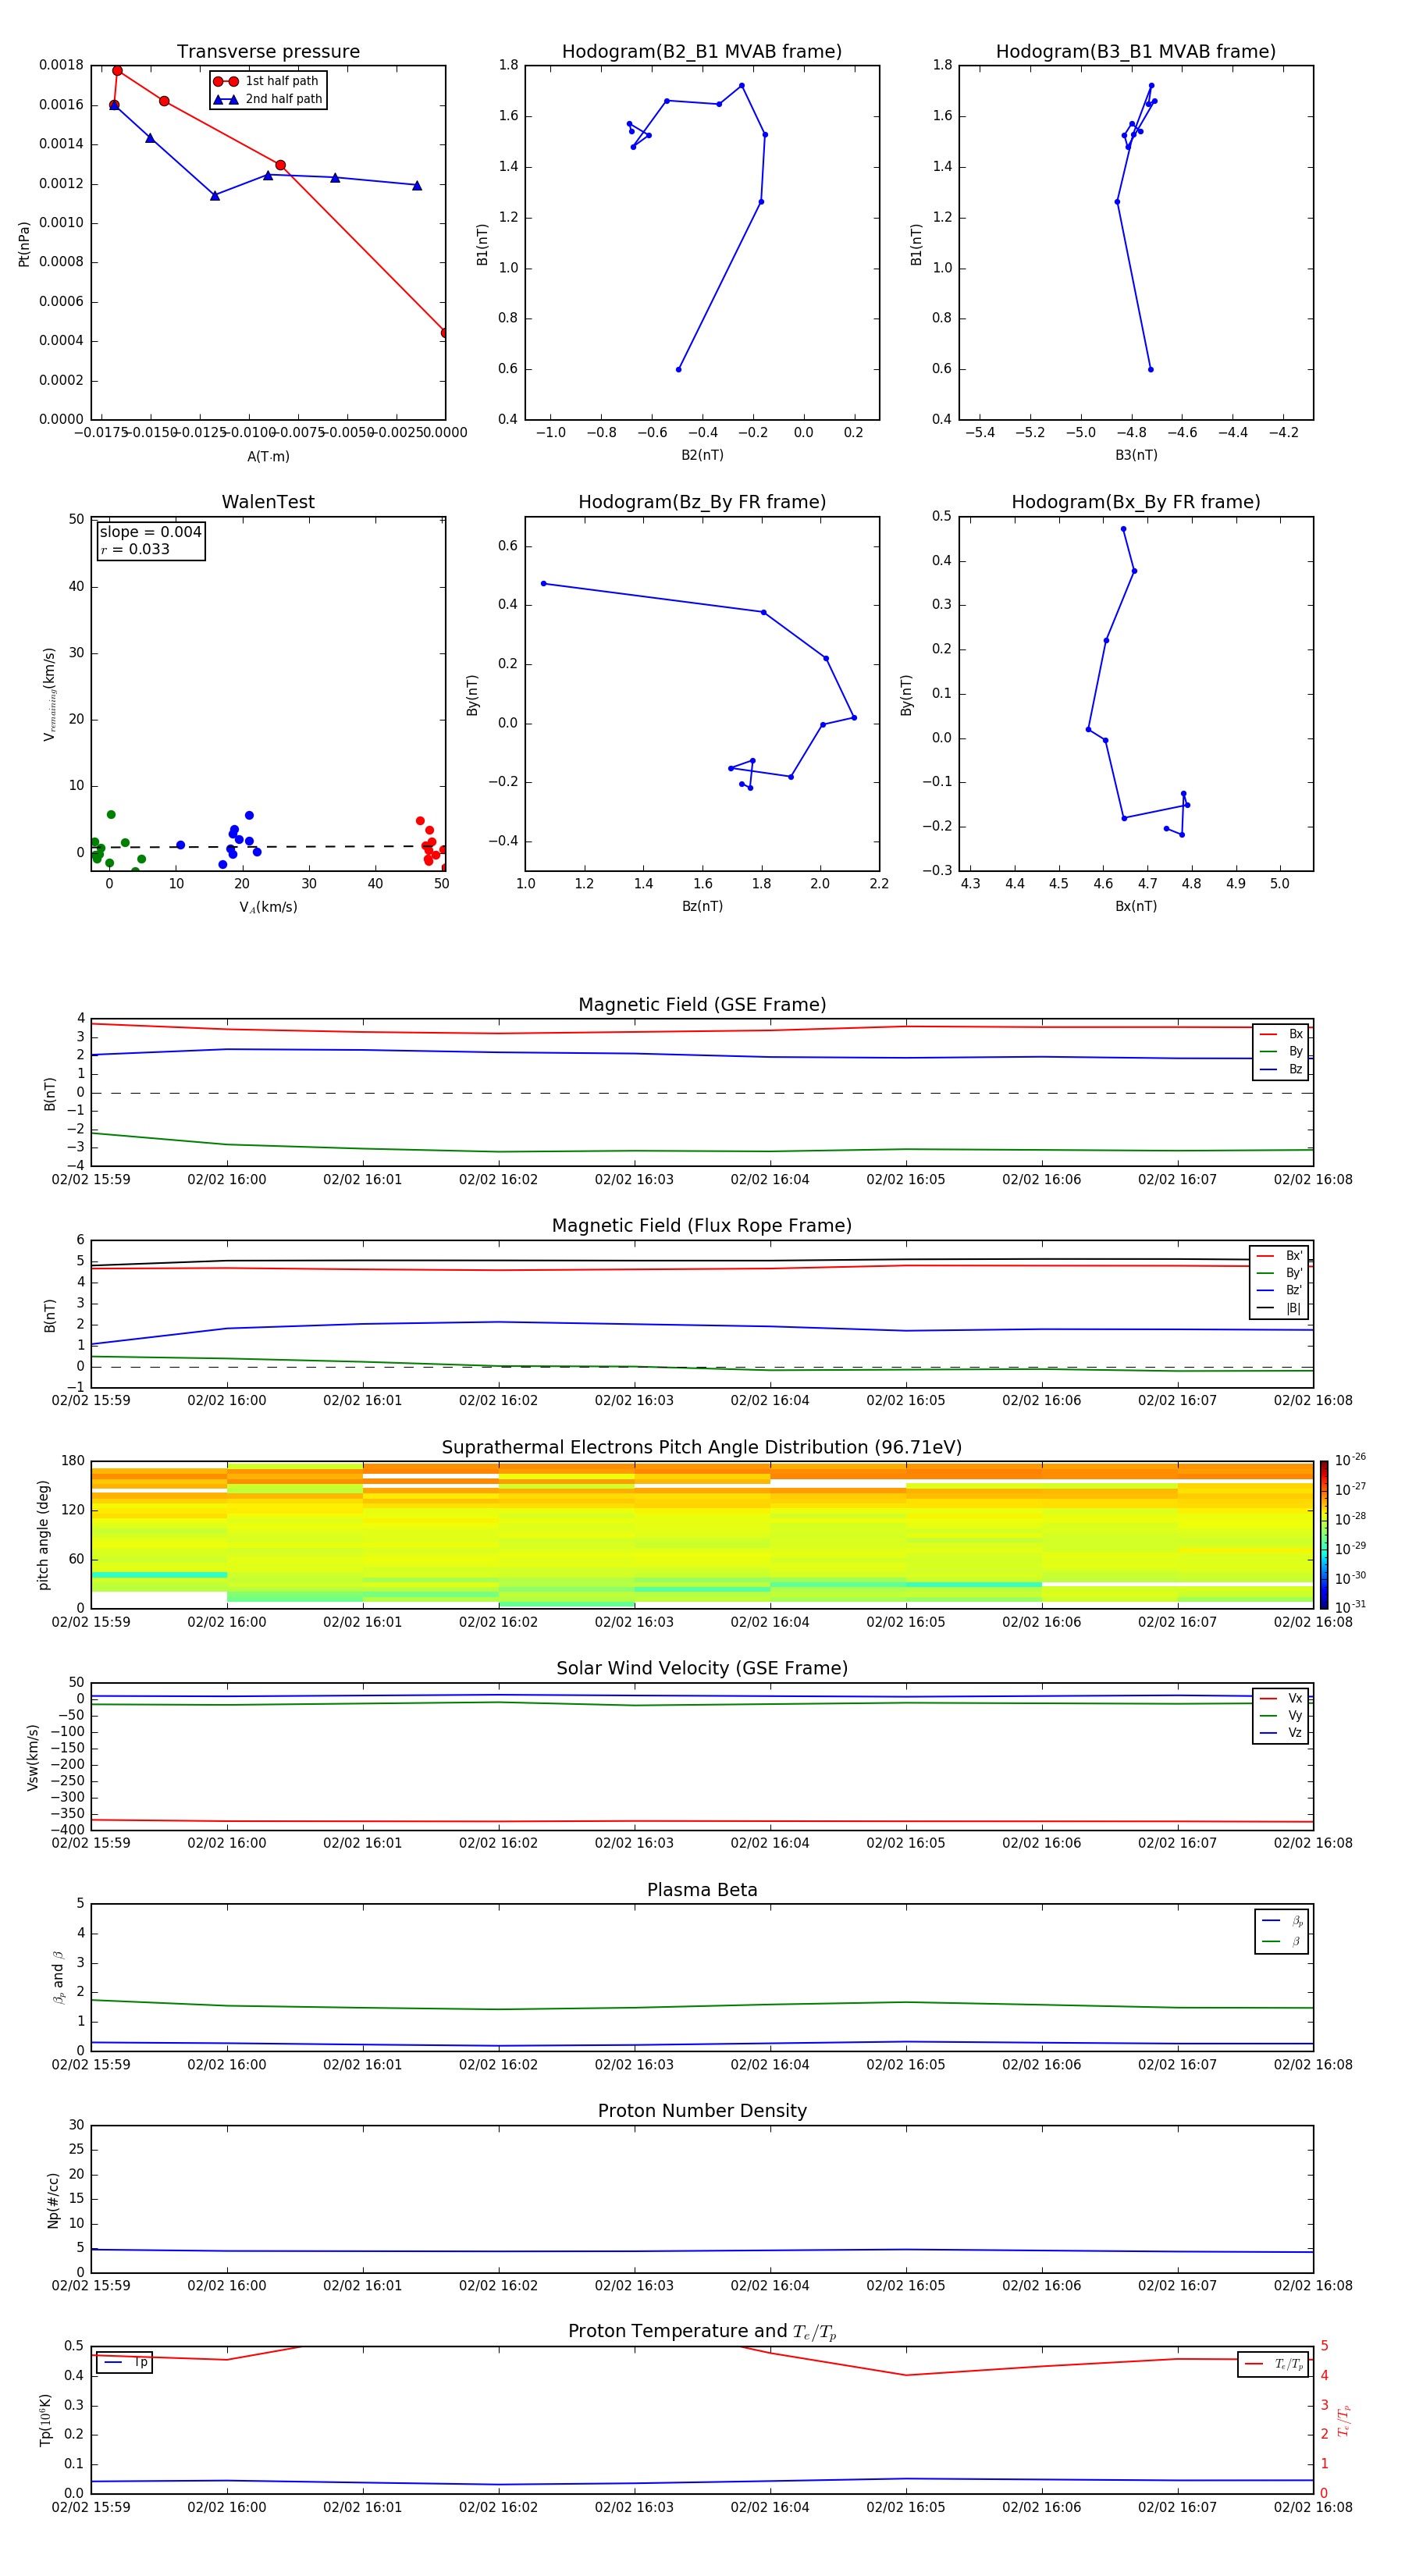
Task: Click the 'B3(nT)' x-axis label
Action: (x=1136, y=455)
